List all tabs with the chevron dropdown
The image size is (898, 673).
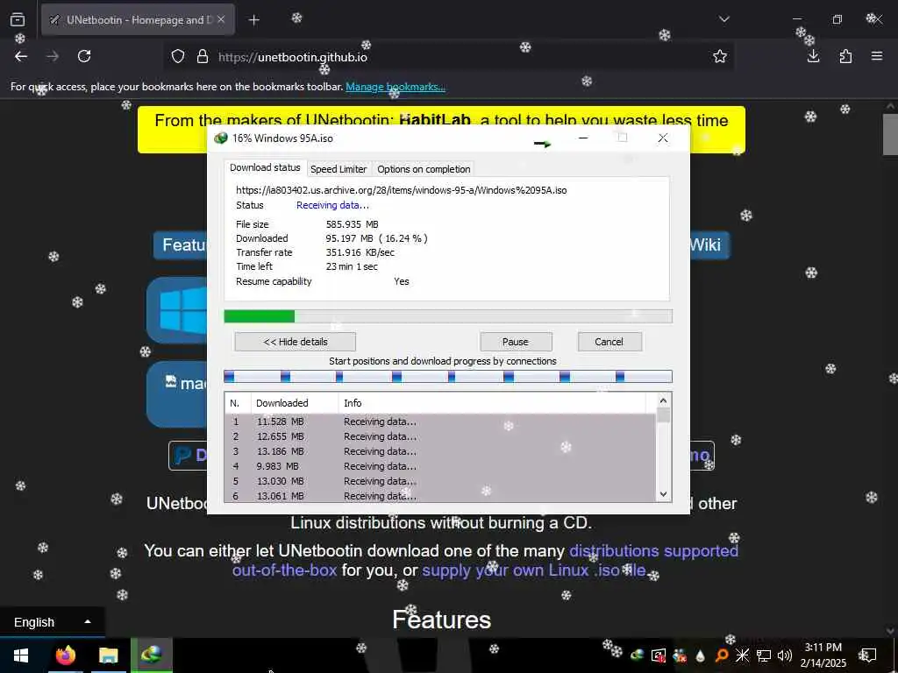click(x=724, y=19)
